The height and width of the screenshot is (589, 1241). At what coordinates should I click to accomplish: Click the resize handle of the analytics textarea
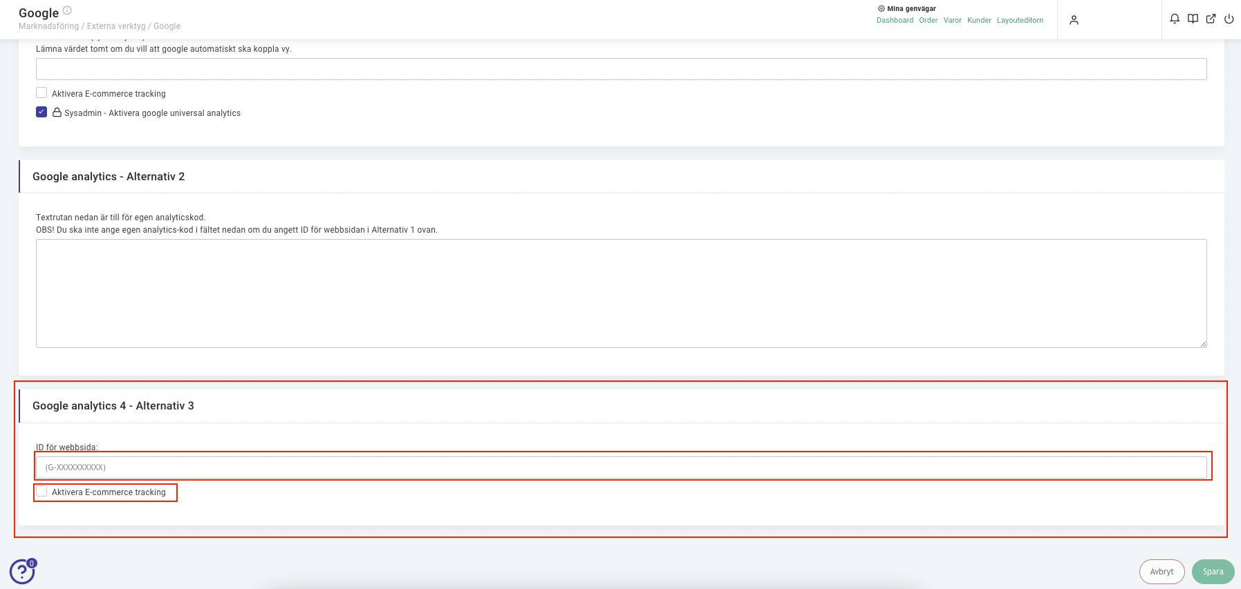point(1203,344)
